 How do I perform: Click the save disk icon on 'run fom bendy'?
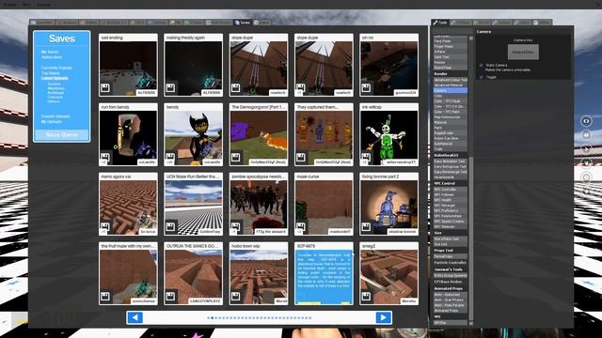(104, 158)
